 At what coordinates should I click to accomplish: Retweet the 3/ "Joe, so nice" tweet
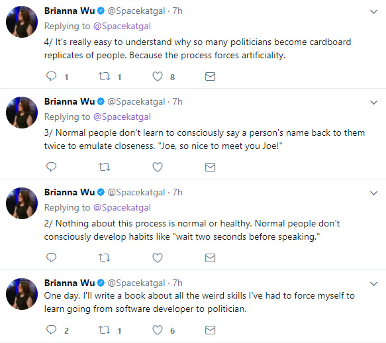(x=105, y=167)
